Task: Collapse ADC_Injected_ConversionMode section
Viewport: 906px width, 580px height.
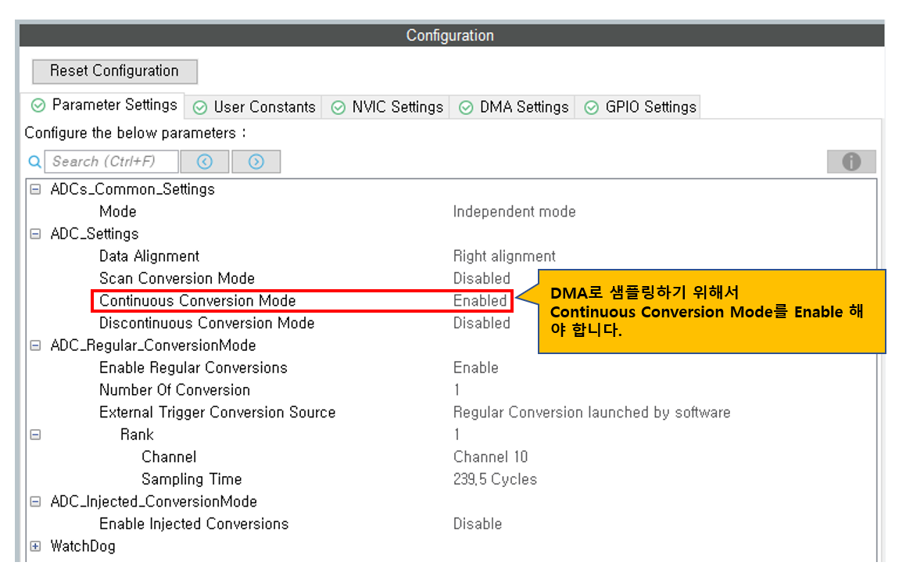Action: pyautogui.click(x=35, y=502)
